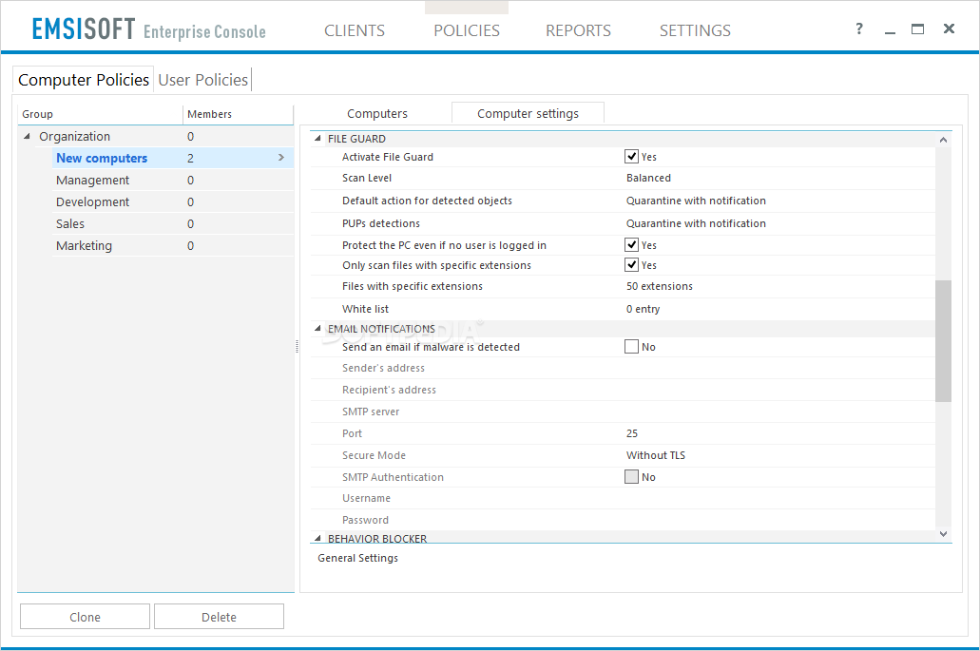Change Default action for detected objects value
The width and height of the screenshot is (980, 651).
tap(696, 201)
